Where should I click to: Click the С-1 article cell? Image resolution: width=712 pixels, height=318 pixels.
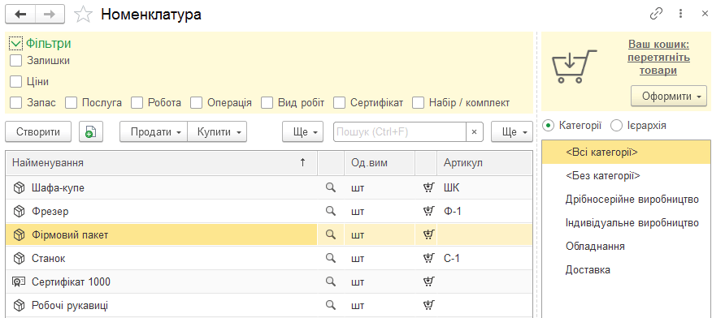[484, 258]
